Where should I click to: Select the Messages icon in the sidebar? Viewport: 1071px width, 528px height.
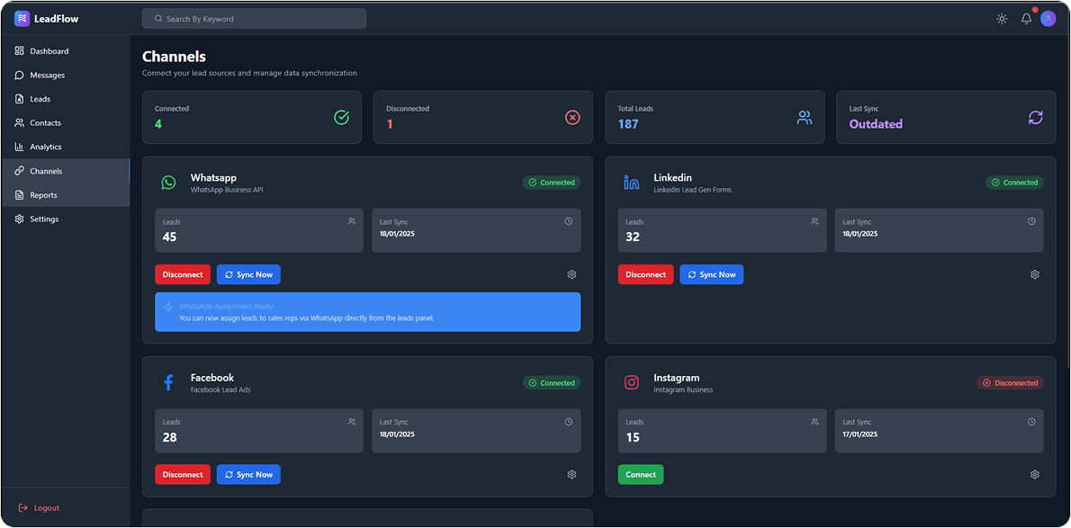click(20, 75)
